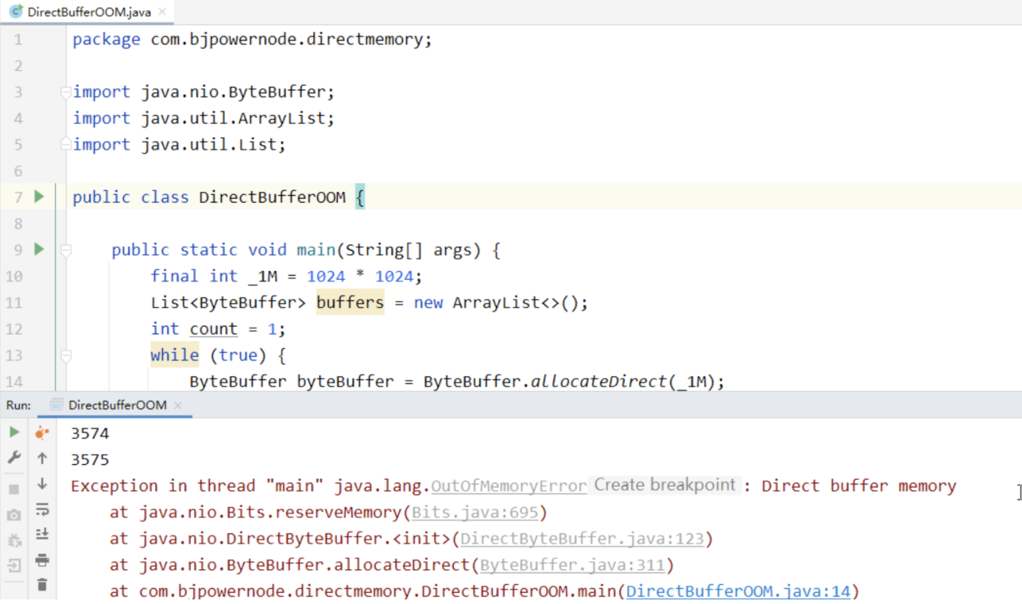Viewport: 1022px width, 604px height.
Task: Collapse the imports fold at line 3
Action: (x=65, y=92)
